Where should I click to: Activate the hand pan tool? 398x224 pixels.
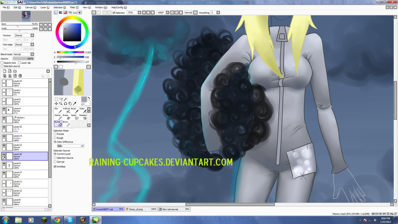click(x=70, y=104)
